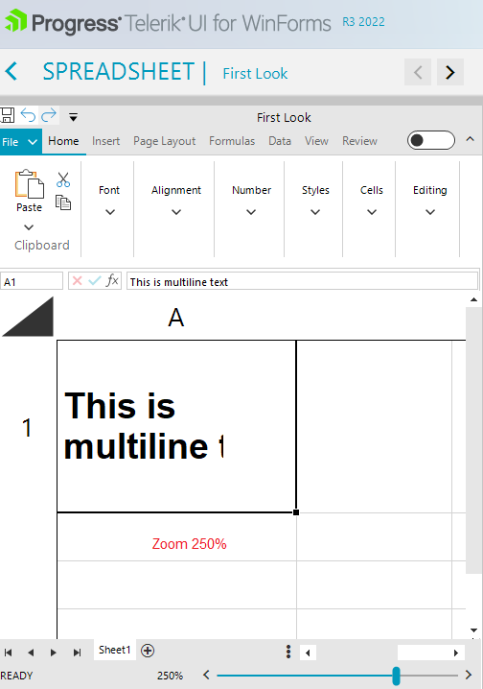
Task: Copy the selection with copy icon
Action: 63,202
